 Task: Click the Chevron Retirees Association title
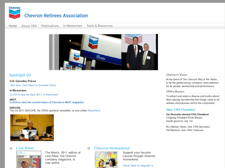[56, 16]
